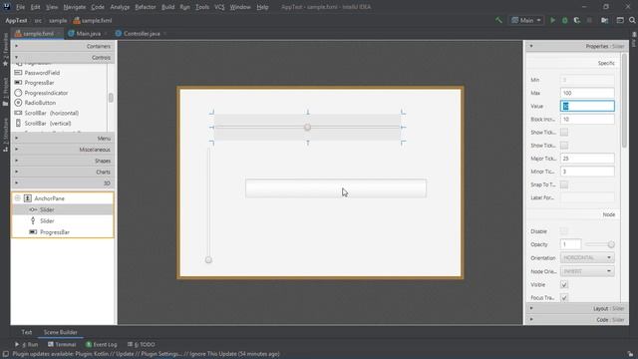Viewport: 638px width, 359px height.
Task: Switch to the Scene Builder tab
Action: coord(60,332)
